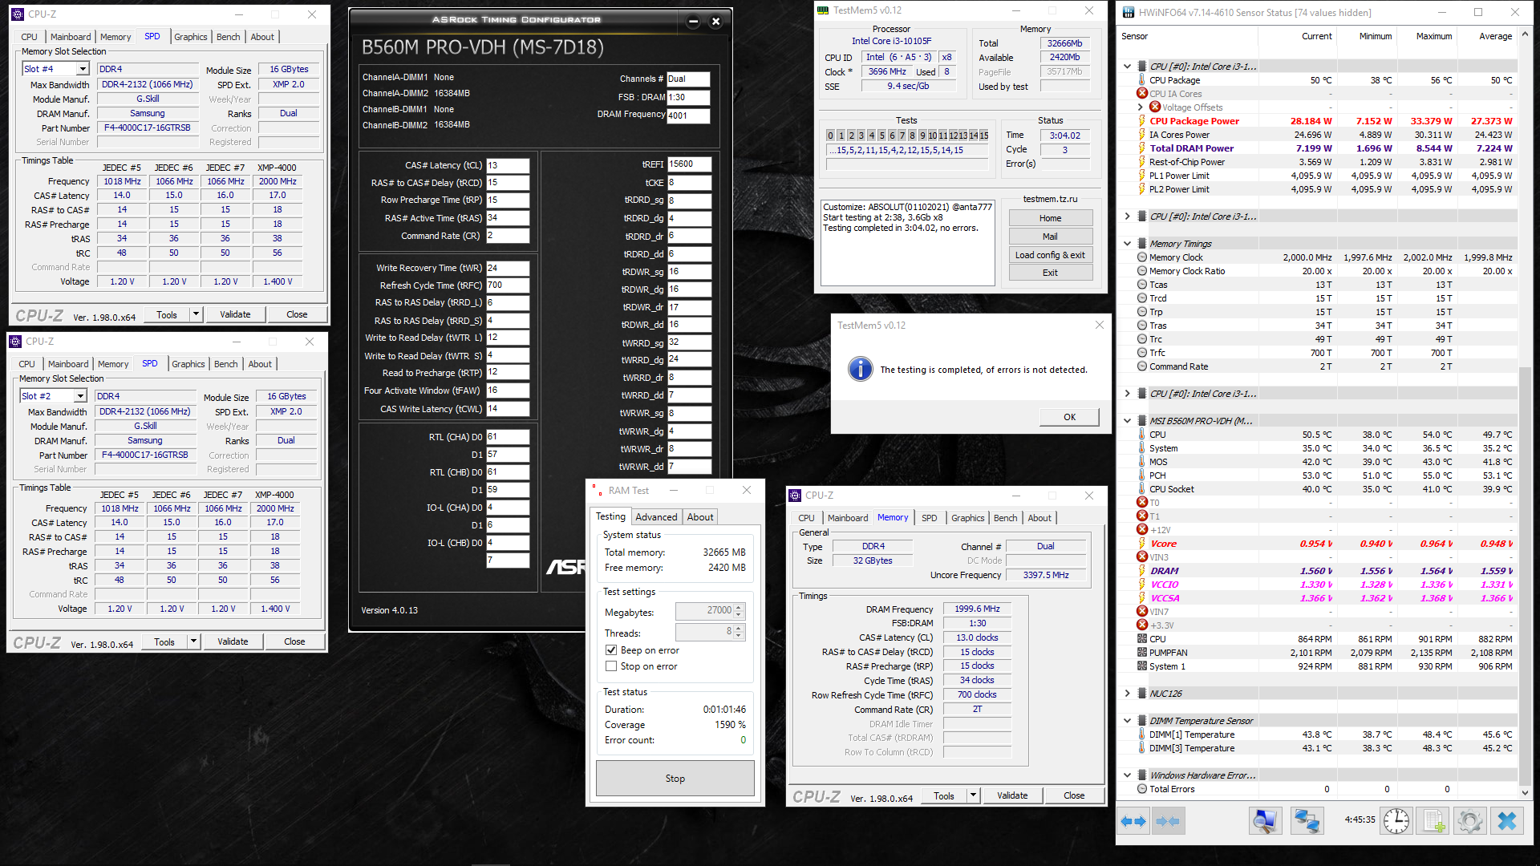Open the SPD tab in bottom CPU-Z
The height and width of the screenshot is (866, 1540).
(929, 518)
